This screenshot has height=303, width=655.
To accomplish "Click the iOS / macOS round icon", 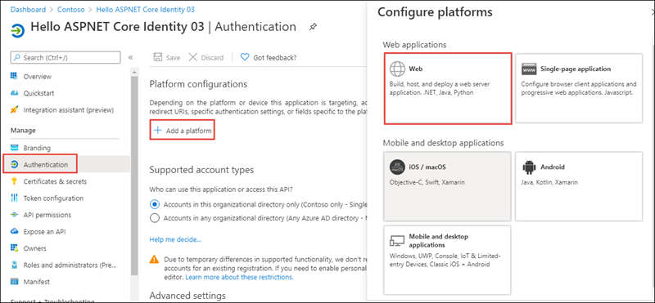I will pos(397,167).
